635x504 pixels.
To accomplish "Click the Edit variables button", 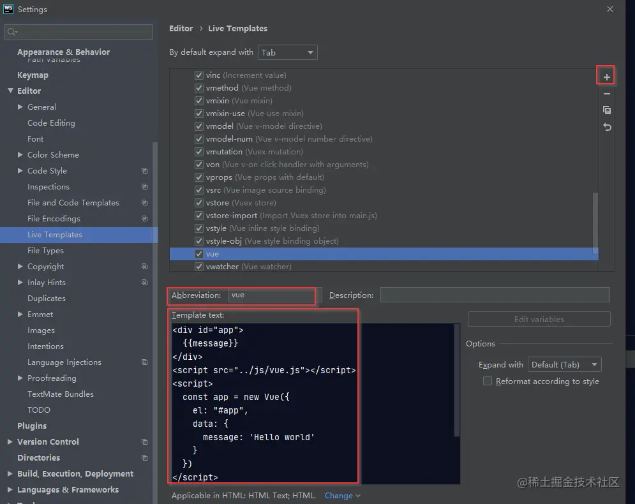I will [x=539, y=319].
